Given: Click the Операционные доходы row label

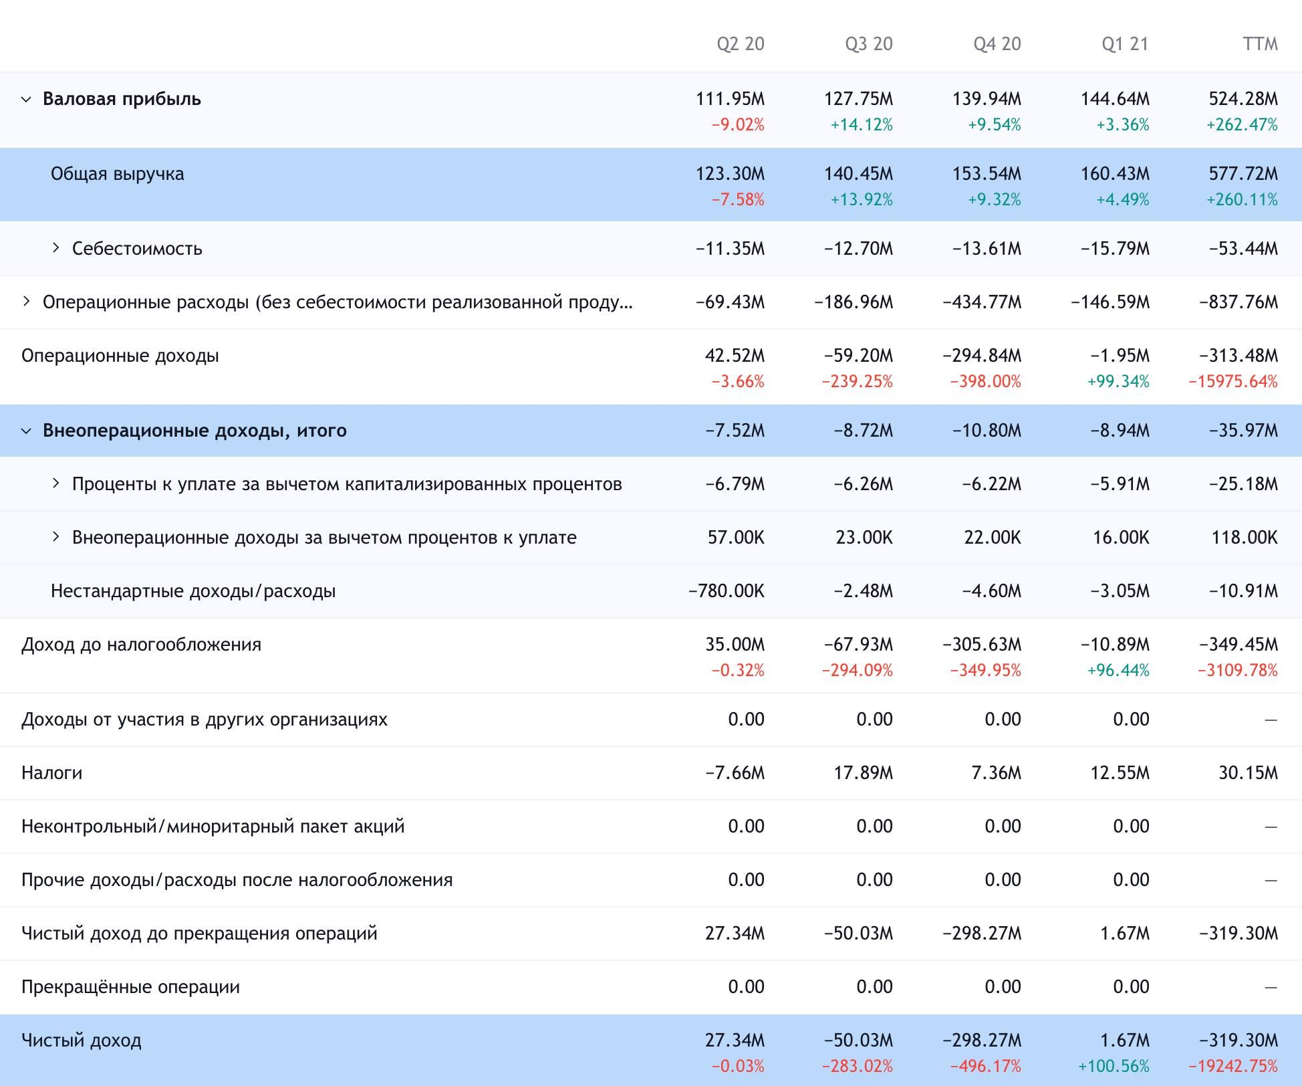Looking at the screenshot, I should (120, 356).
